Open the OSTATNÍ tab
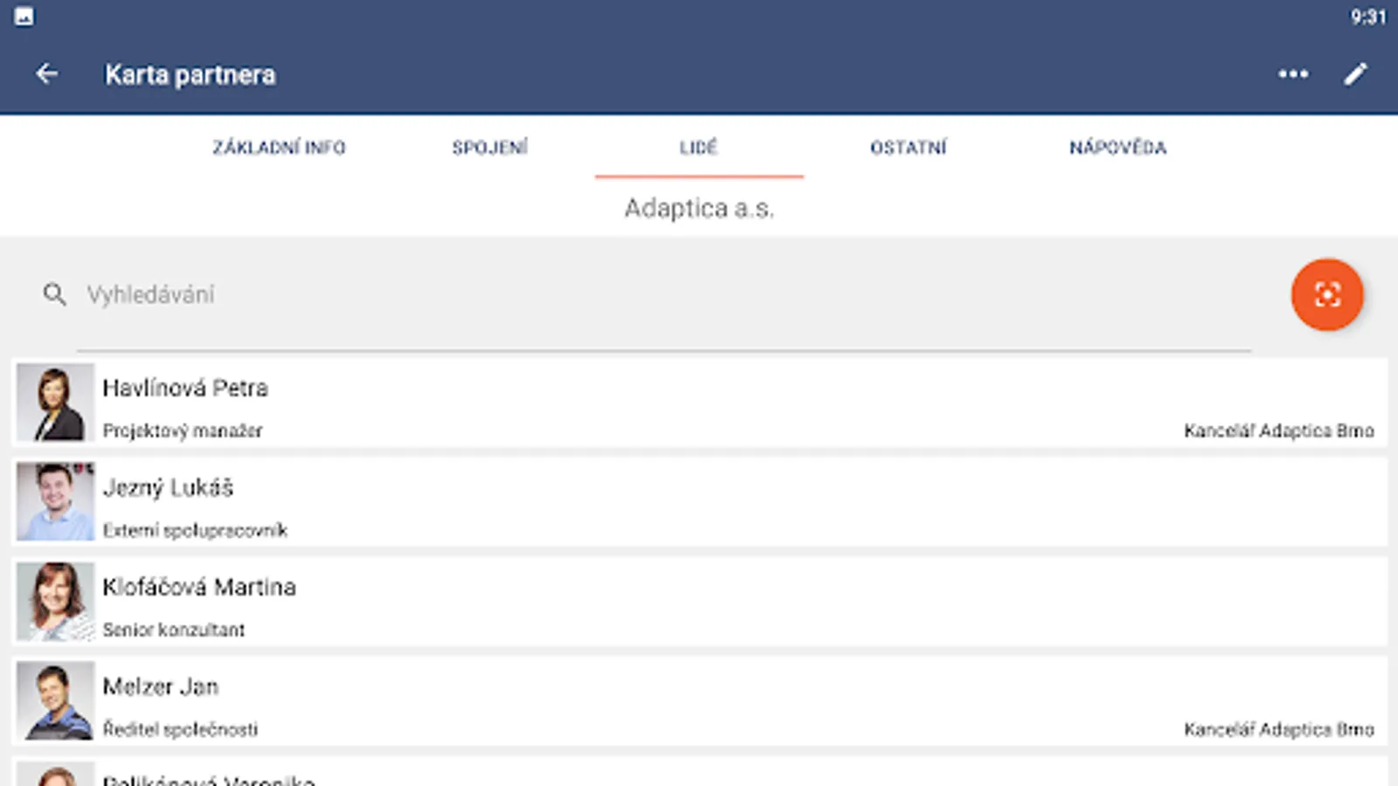The image size is (1398, 786). point(909,148)
